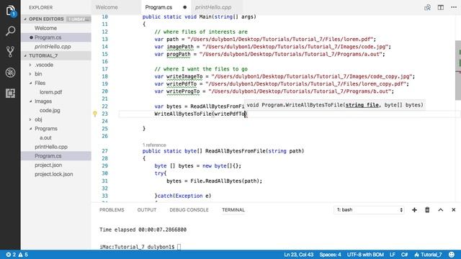Click the EXPLORER sidebar title
Image resolution: width=461 pixels, height=259 pixels.
pyautogui.click(x=40, y=8)
